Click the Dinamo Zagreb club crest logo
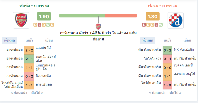 tap(176, 20)
